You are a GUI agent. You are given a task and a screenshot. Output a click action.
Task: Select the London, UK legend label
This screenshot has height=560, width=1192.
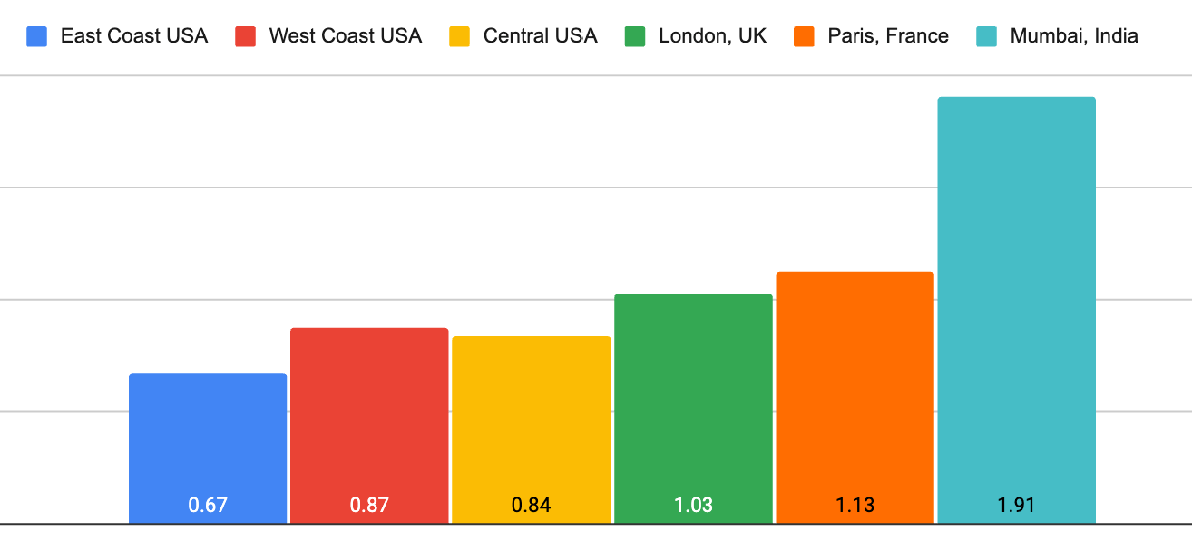pos(712,37)
